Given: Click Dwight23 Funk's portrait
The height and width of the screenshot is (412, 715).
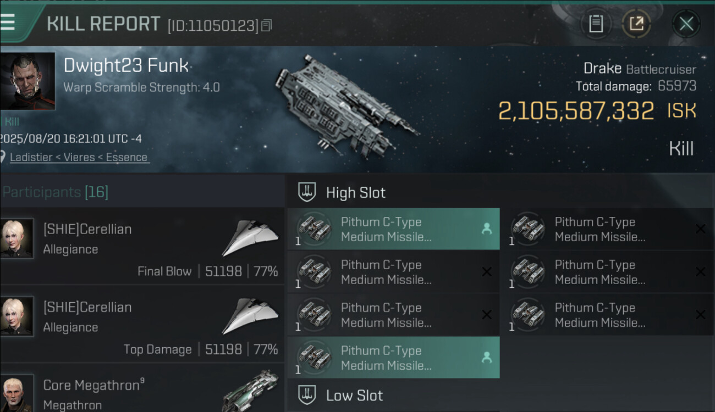Looking at the screenshot, I should 28,81.
